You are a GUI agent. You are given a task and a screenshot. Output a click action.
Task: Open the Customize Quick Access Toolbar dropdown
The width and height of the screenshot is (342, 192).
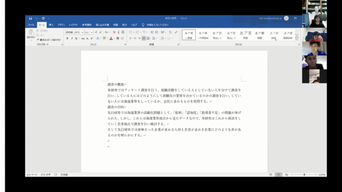tap(49, 19)
